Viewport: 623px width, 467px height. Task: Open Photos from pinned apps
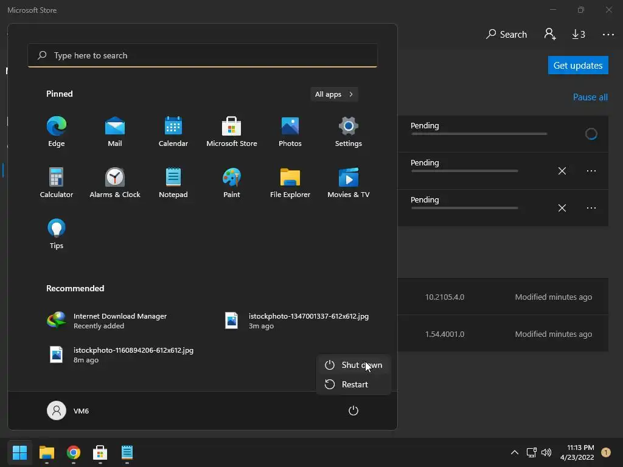coord(290,132)
